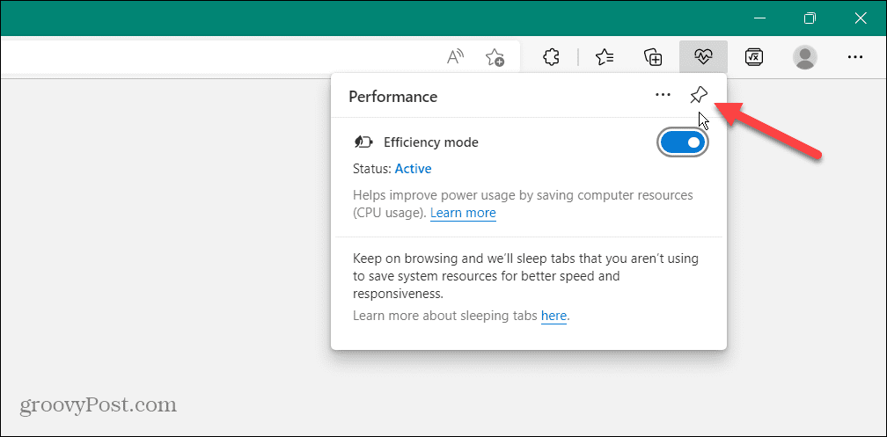This screenshot has width=887, height=437.
Task: Click the Active status text
Action: 413,169
